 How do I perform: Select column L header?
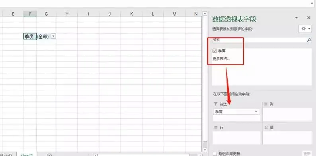click(153, 14)
